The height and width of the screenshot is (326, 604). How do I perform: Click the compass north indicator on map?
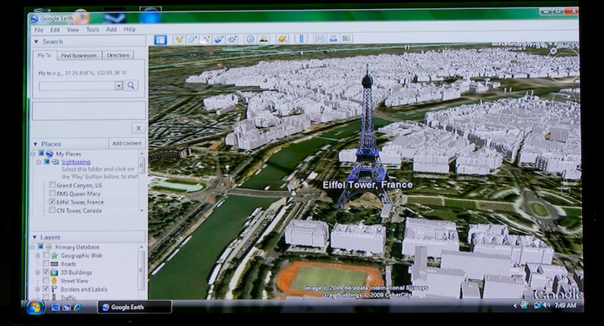tap(553, 51)
